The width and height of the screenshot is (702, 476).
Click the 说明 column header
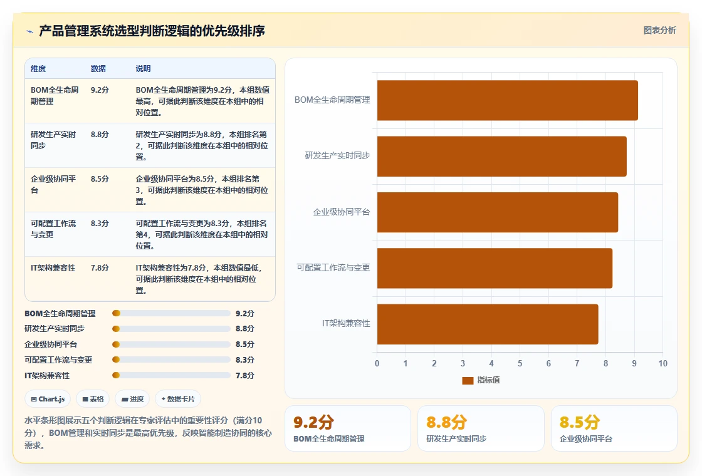coord(144,68)
